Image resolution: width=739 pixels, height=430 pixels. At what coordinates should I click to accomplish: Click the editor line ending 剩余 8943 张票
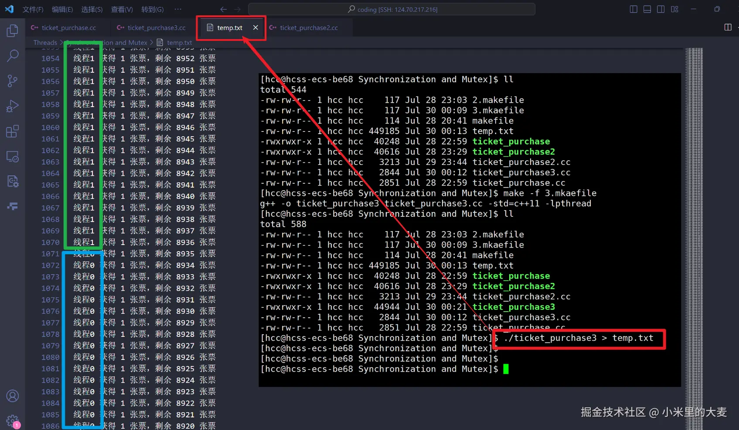(144, 162)
